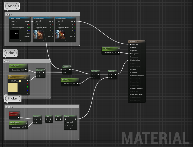Click the black texture preview thumbnail
The width and height of the screenshot is (193, 147).
pos(14,34)
